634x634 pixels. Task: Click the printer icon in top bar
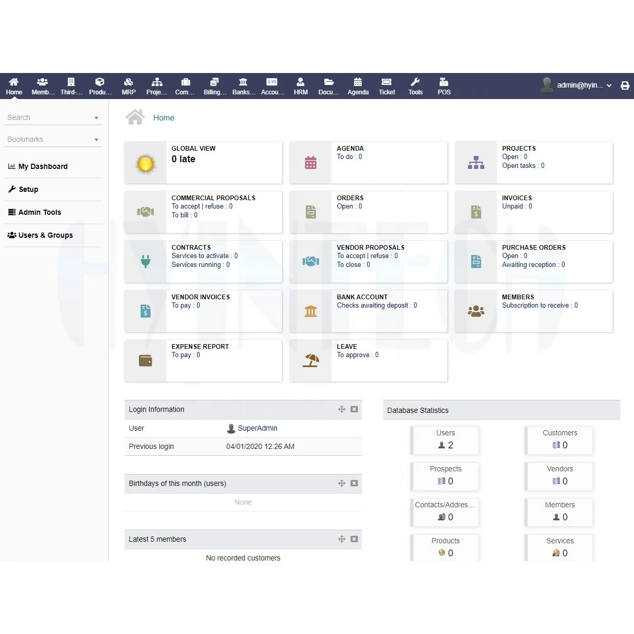pos(625,86)
